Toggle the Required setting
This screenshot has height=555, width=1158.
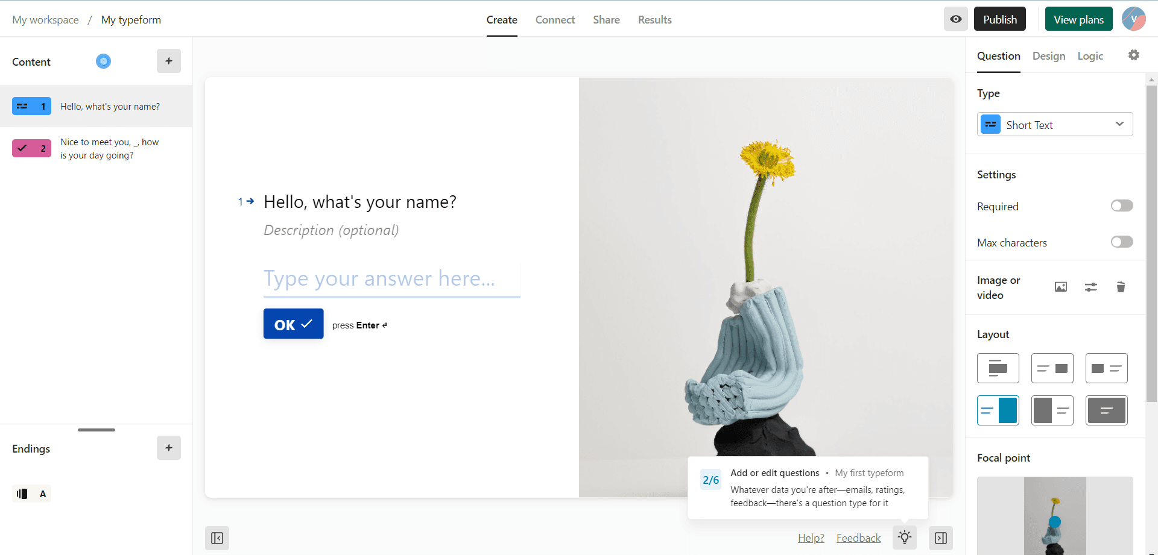[x=1122, y=206]
